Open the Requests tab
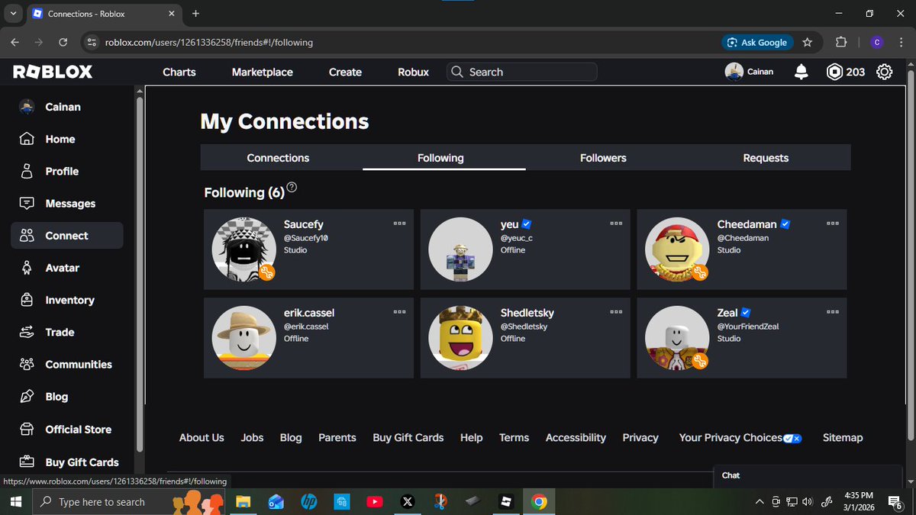Image resolution: width=916 pixels, height=515 pixels. [x=766, y=158]
